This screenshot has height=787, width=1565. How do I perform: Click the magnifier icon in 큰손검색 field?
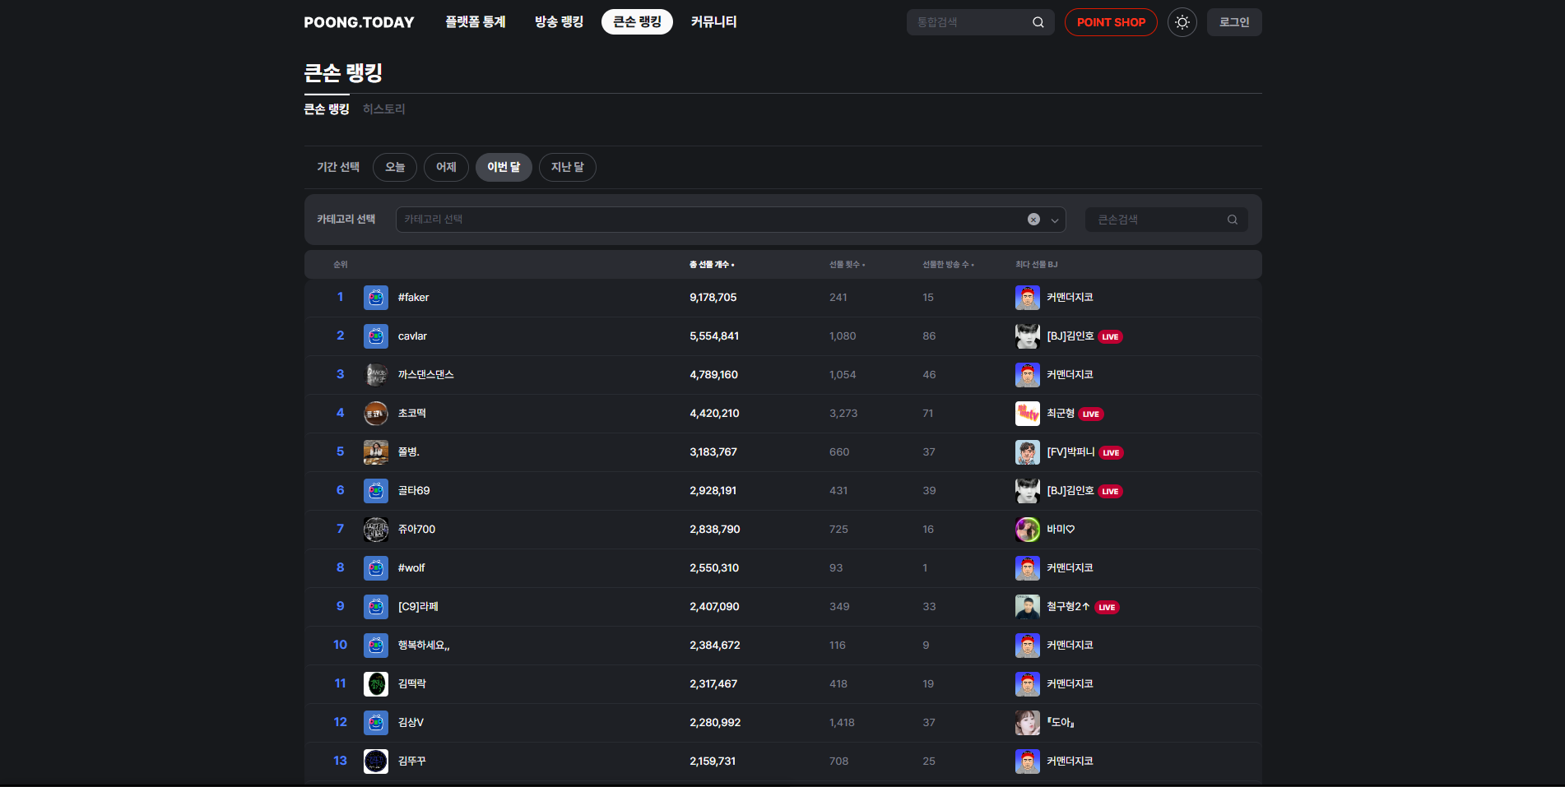(1232, 220)
